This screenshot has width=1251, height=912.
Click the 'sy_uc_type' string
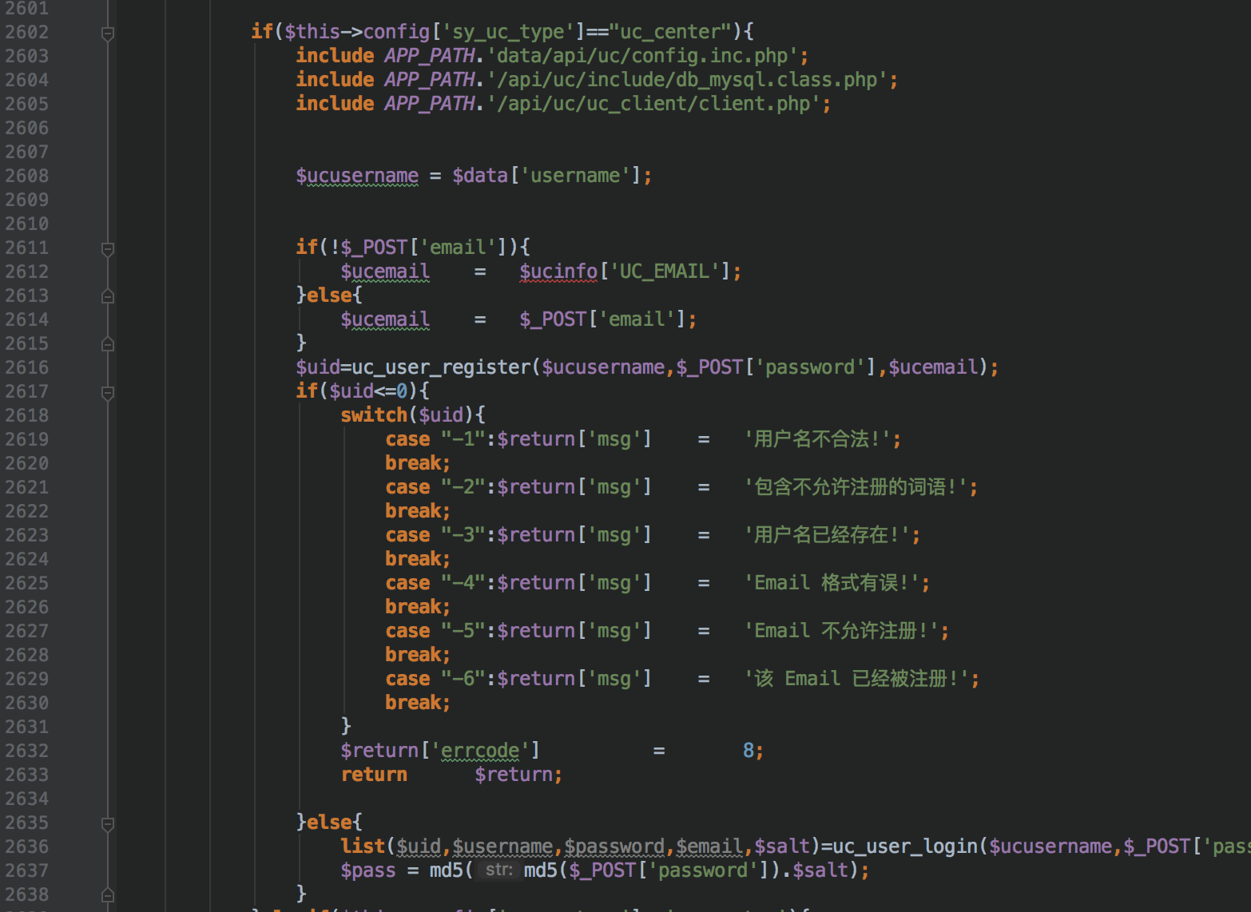pos(508,32)
